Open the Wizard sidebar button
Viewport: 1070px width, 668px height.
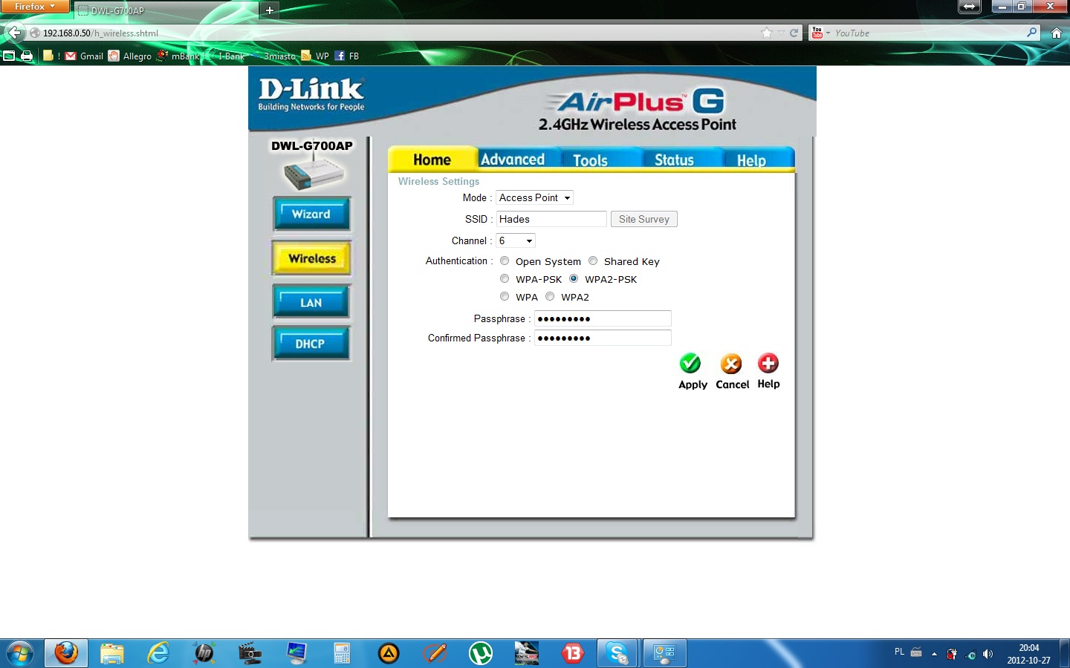click(311, 215)
